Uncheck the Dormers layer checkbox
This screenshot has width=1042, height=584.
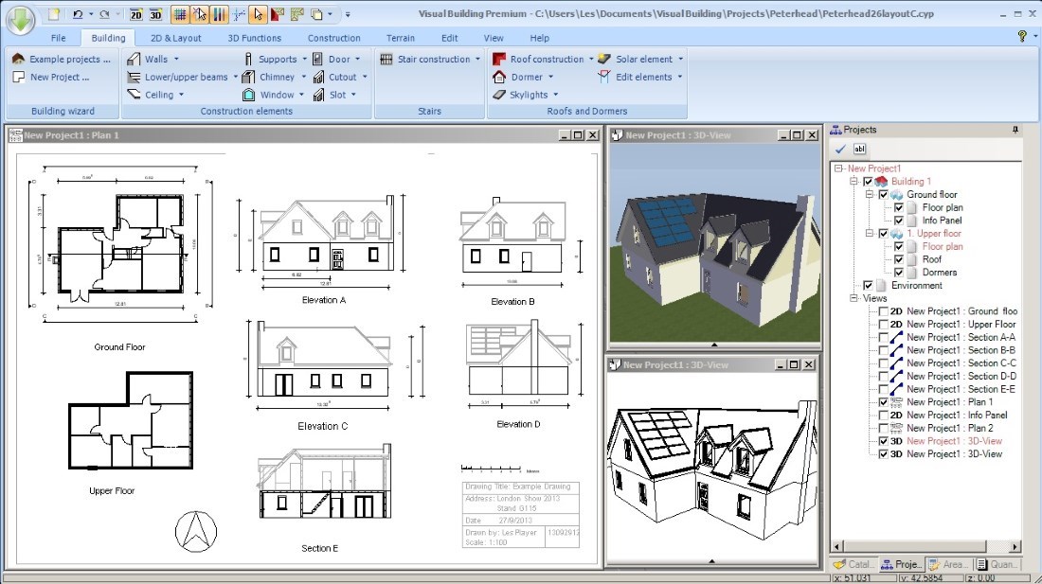[x=898, y=272]
